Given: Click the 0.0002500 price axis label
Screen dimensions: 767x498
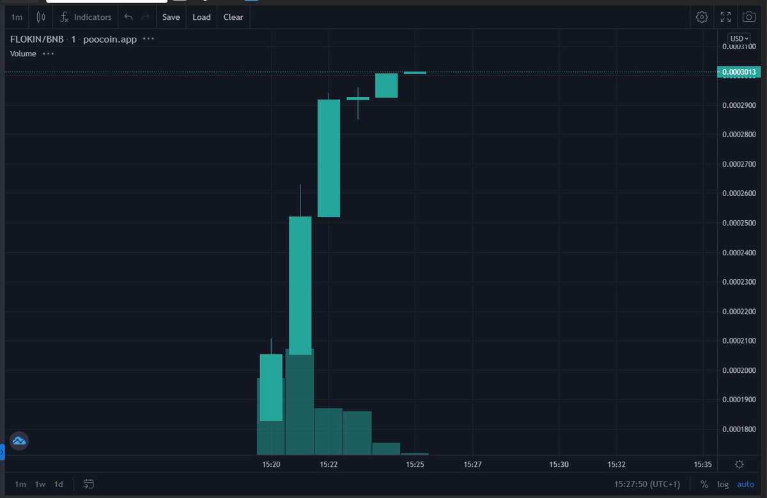Looking at the screenshot, I should click(x=739, y=223).
